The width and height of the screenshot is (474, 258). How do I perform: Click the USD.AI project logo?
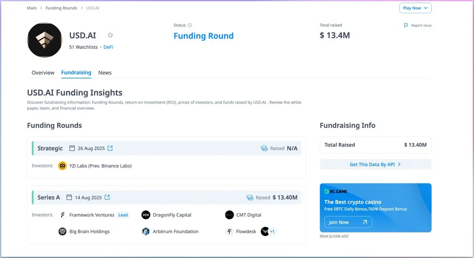[x=45, y=40]
